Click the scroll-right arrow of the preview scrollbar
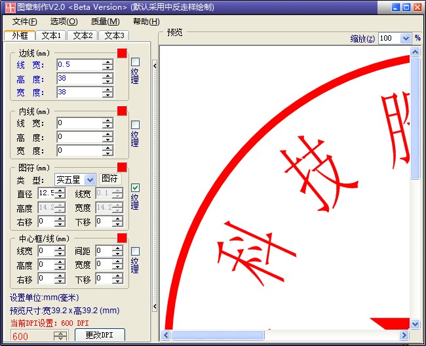 point(405,336)
